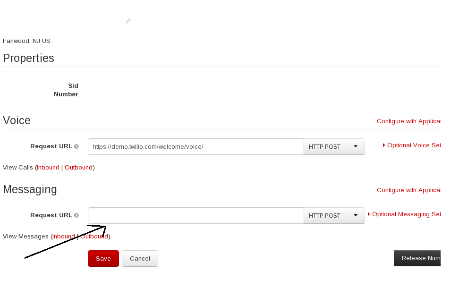Click the Release Number button
This screenshot has height=288, width=451.
[417, 258]
